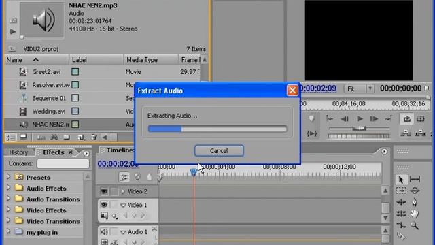Open the Fit zoom dropdown in the monitor
The height and width of the screenshot is (245, 435).
[x=359, y=88]
